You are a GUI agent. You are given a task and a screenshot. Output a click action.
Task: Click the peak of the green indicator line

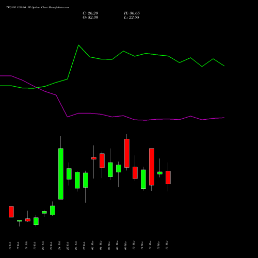click(x=78, y=45)
